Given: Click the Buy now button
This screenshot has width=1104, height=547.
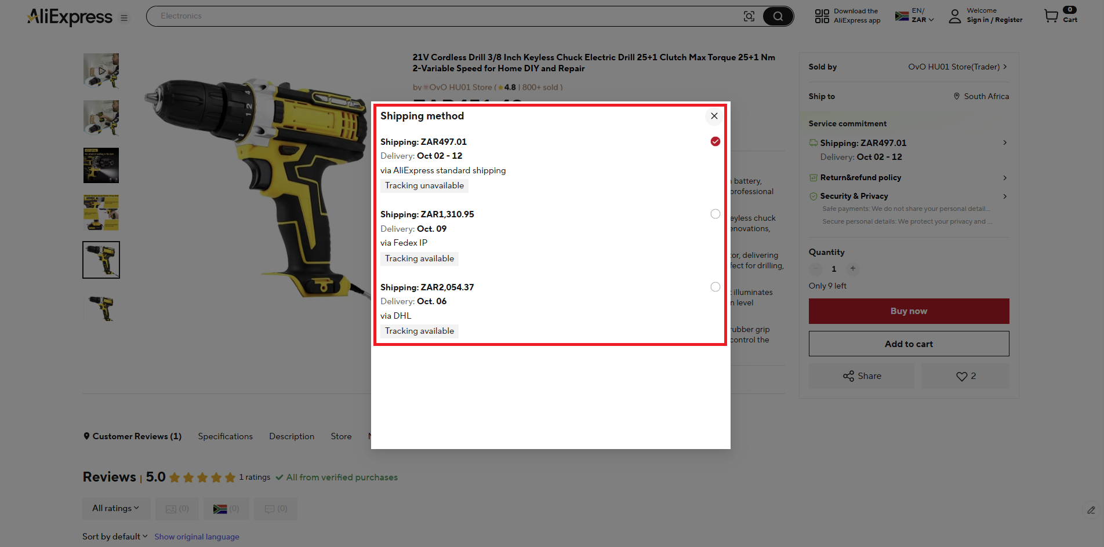Looking at the screenshot, I should coord(908,311).
